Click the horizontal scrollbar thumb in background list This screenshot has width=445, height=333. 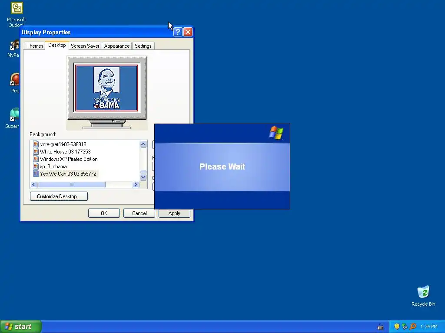[72, 185]
